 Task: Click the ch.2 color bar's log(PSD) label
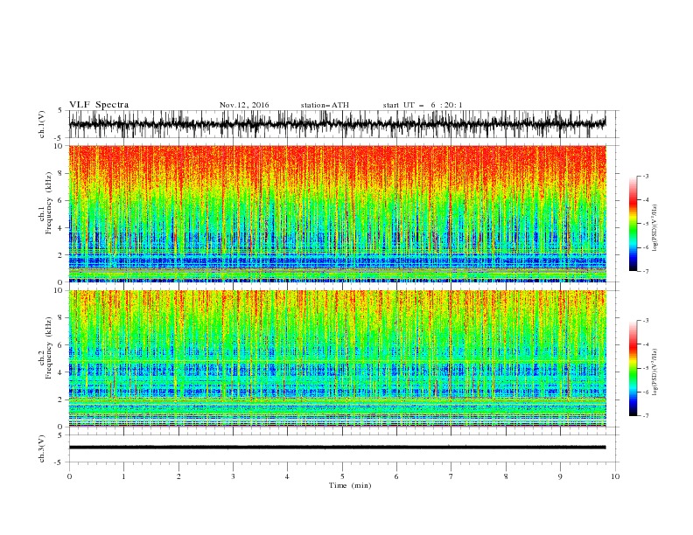point(654,372)
